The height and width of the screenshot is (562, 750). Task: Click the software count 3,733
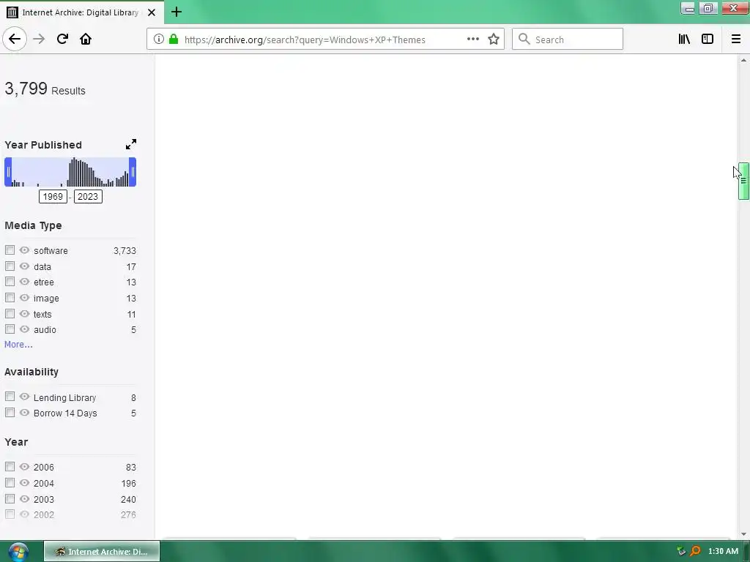coord(125,251)
